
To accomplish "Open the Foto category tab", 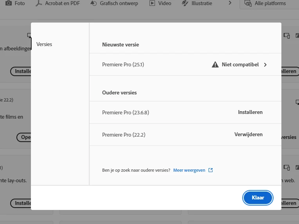I will point(15,3).
